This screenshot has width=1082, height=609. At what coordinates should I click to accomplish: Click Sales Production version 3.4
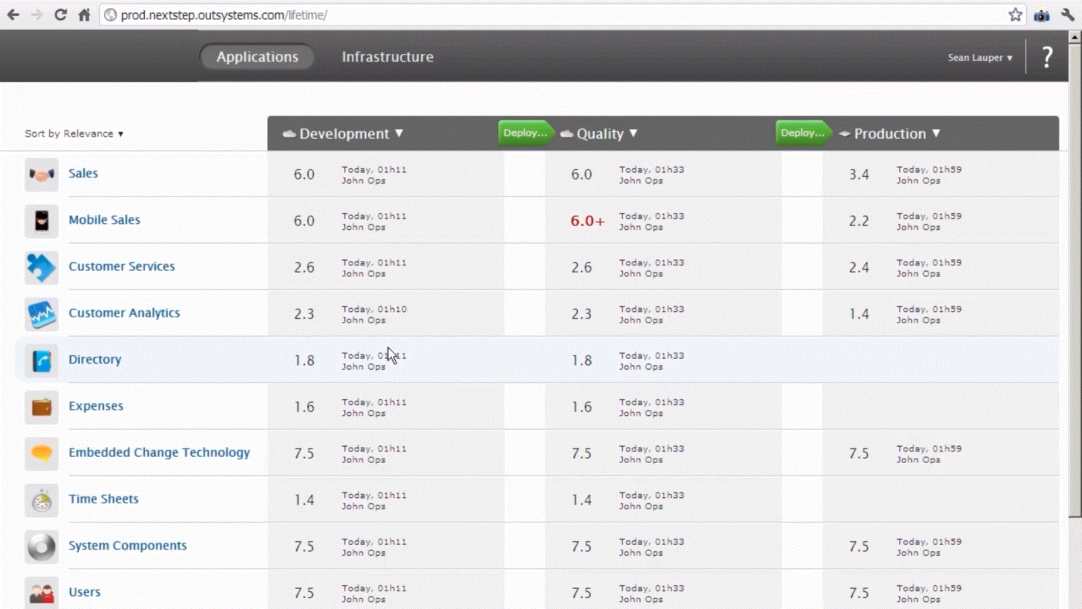(859, 175)
